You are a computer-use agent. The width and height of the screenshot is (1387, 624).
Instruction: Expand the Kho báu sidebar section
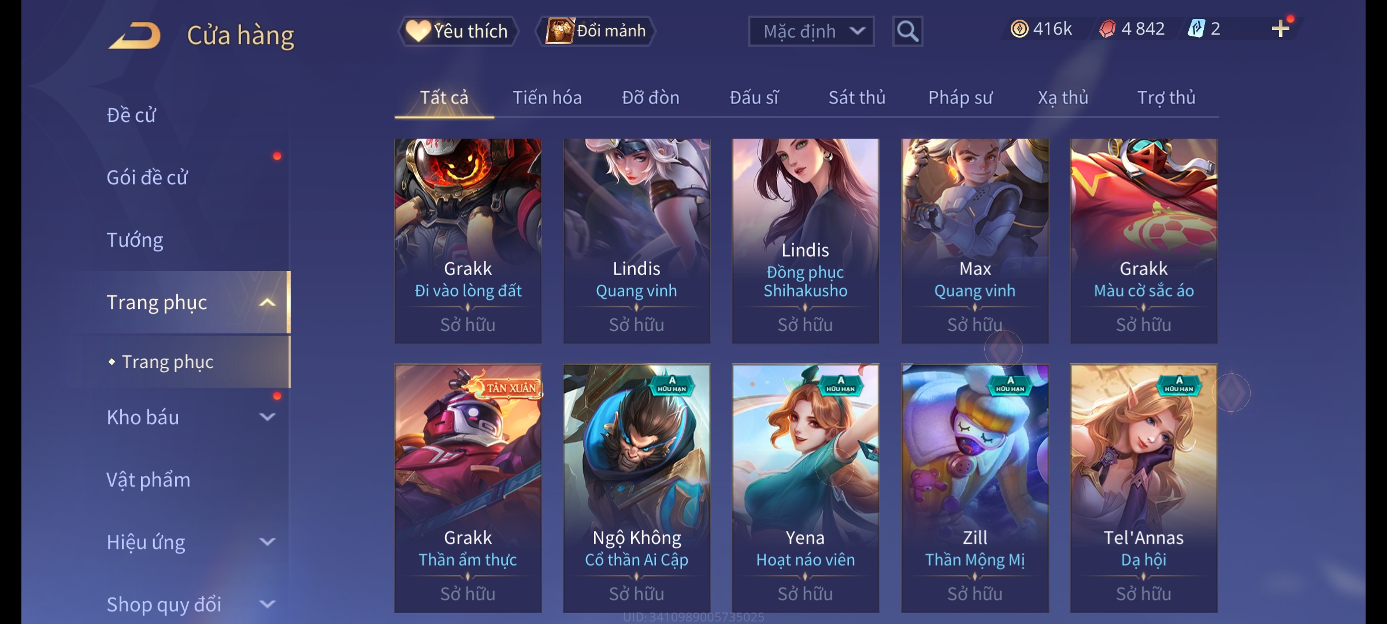coord(267,417)
